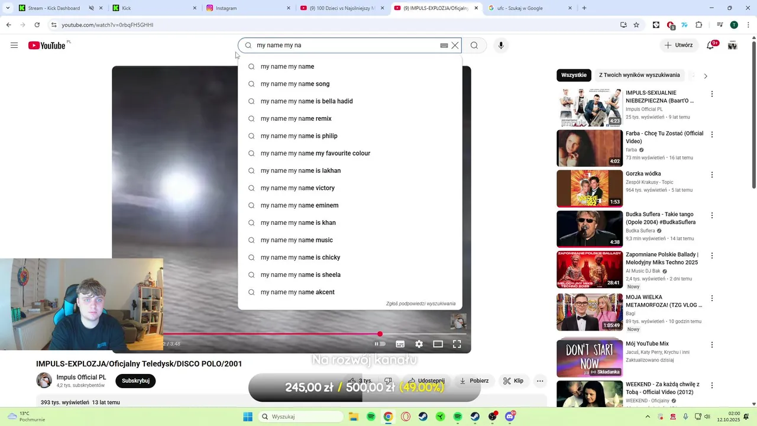The height and width of the screenshot is (426, 757).
Task: Open options for WEEKEND - Za każdą chwilę
Action: pyautogui.click(x=712, y=385)
